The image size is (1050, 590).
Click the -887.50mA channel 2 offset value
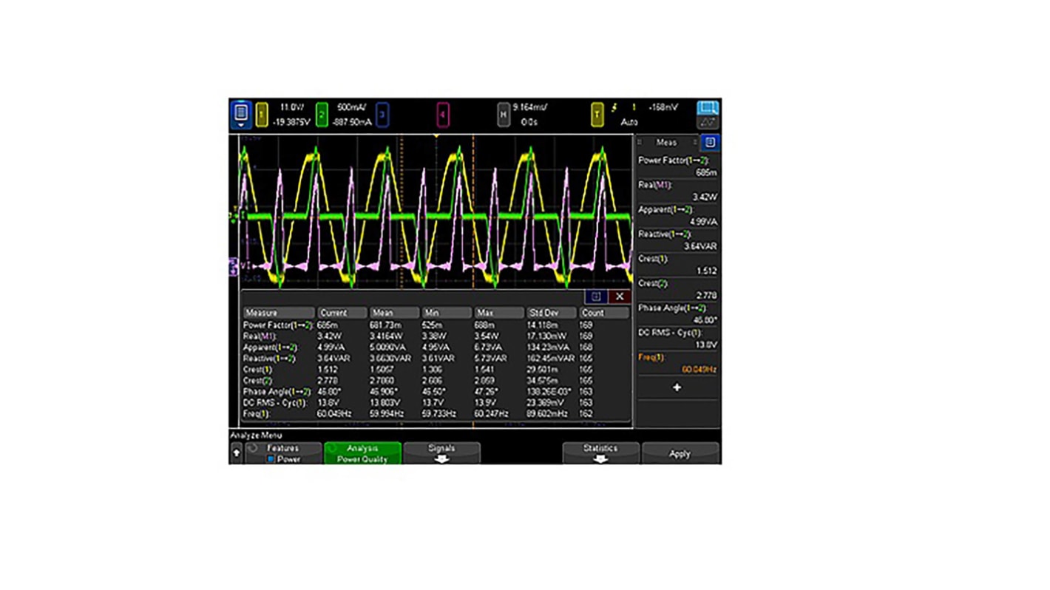pos(351,122)
